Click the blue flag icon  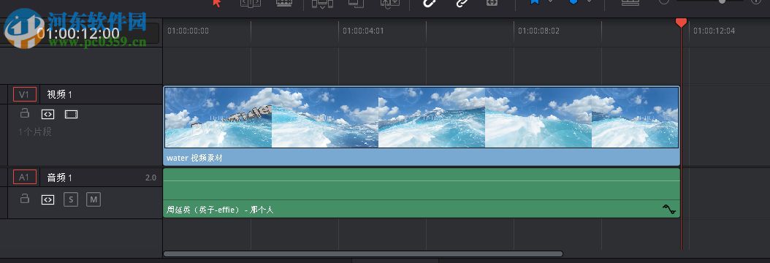coord(535,2)
